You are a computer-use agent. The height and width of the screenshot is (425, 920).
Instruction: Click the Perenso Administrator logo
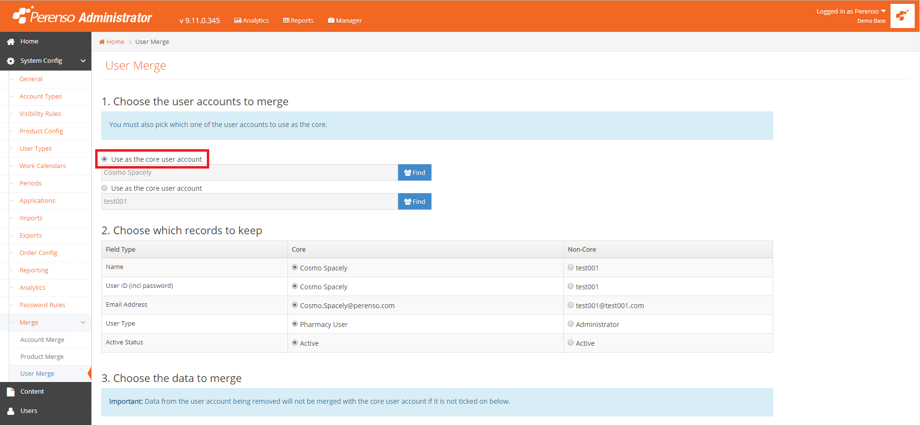tap(82, 16)
